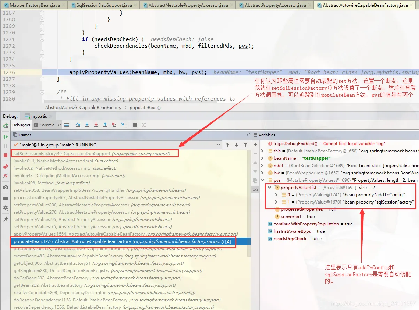Screen dimensions: 419x310
Task: Click AbstractAutowireCapableBeanFactory breadcrumb
Action: pos(83,108)
